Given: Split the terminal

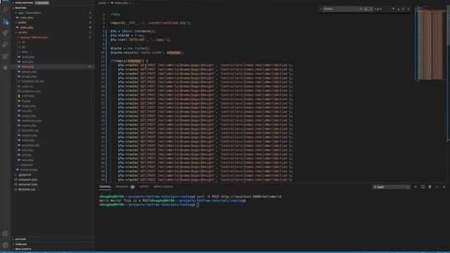Looking at the screenshot, I should pos(423,187).
